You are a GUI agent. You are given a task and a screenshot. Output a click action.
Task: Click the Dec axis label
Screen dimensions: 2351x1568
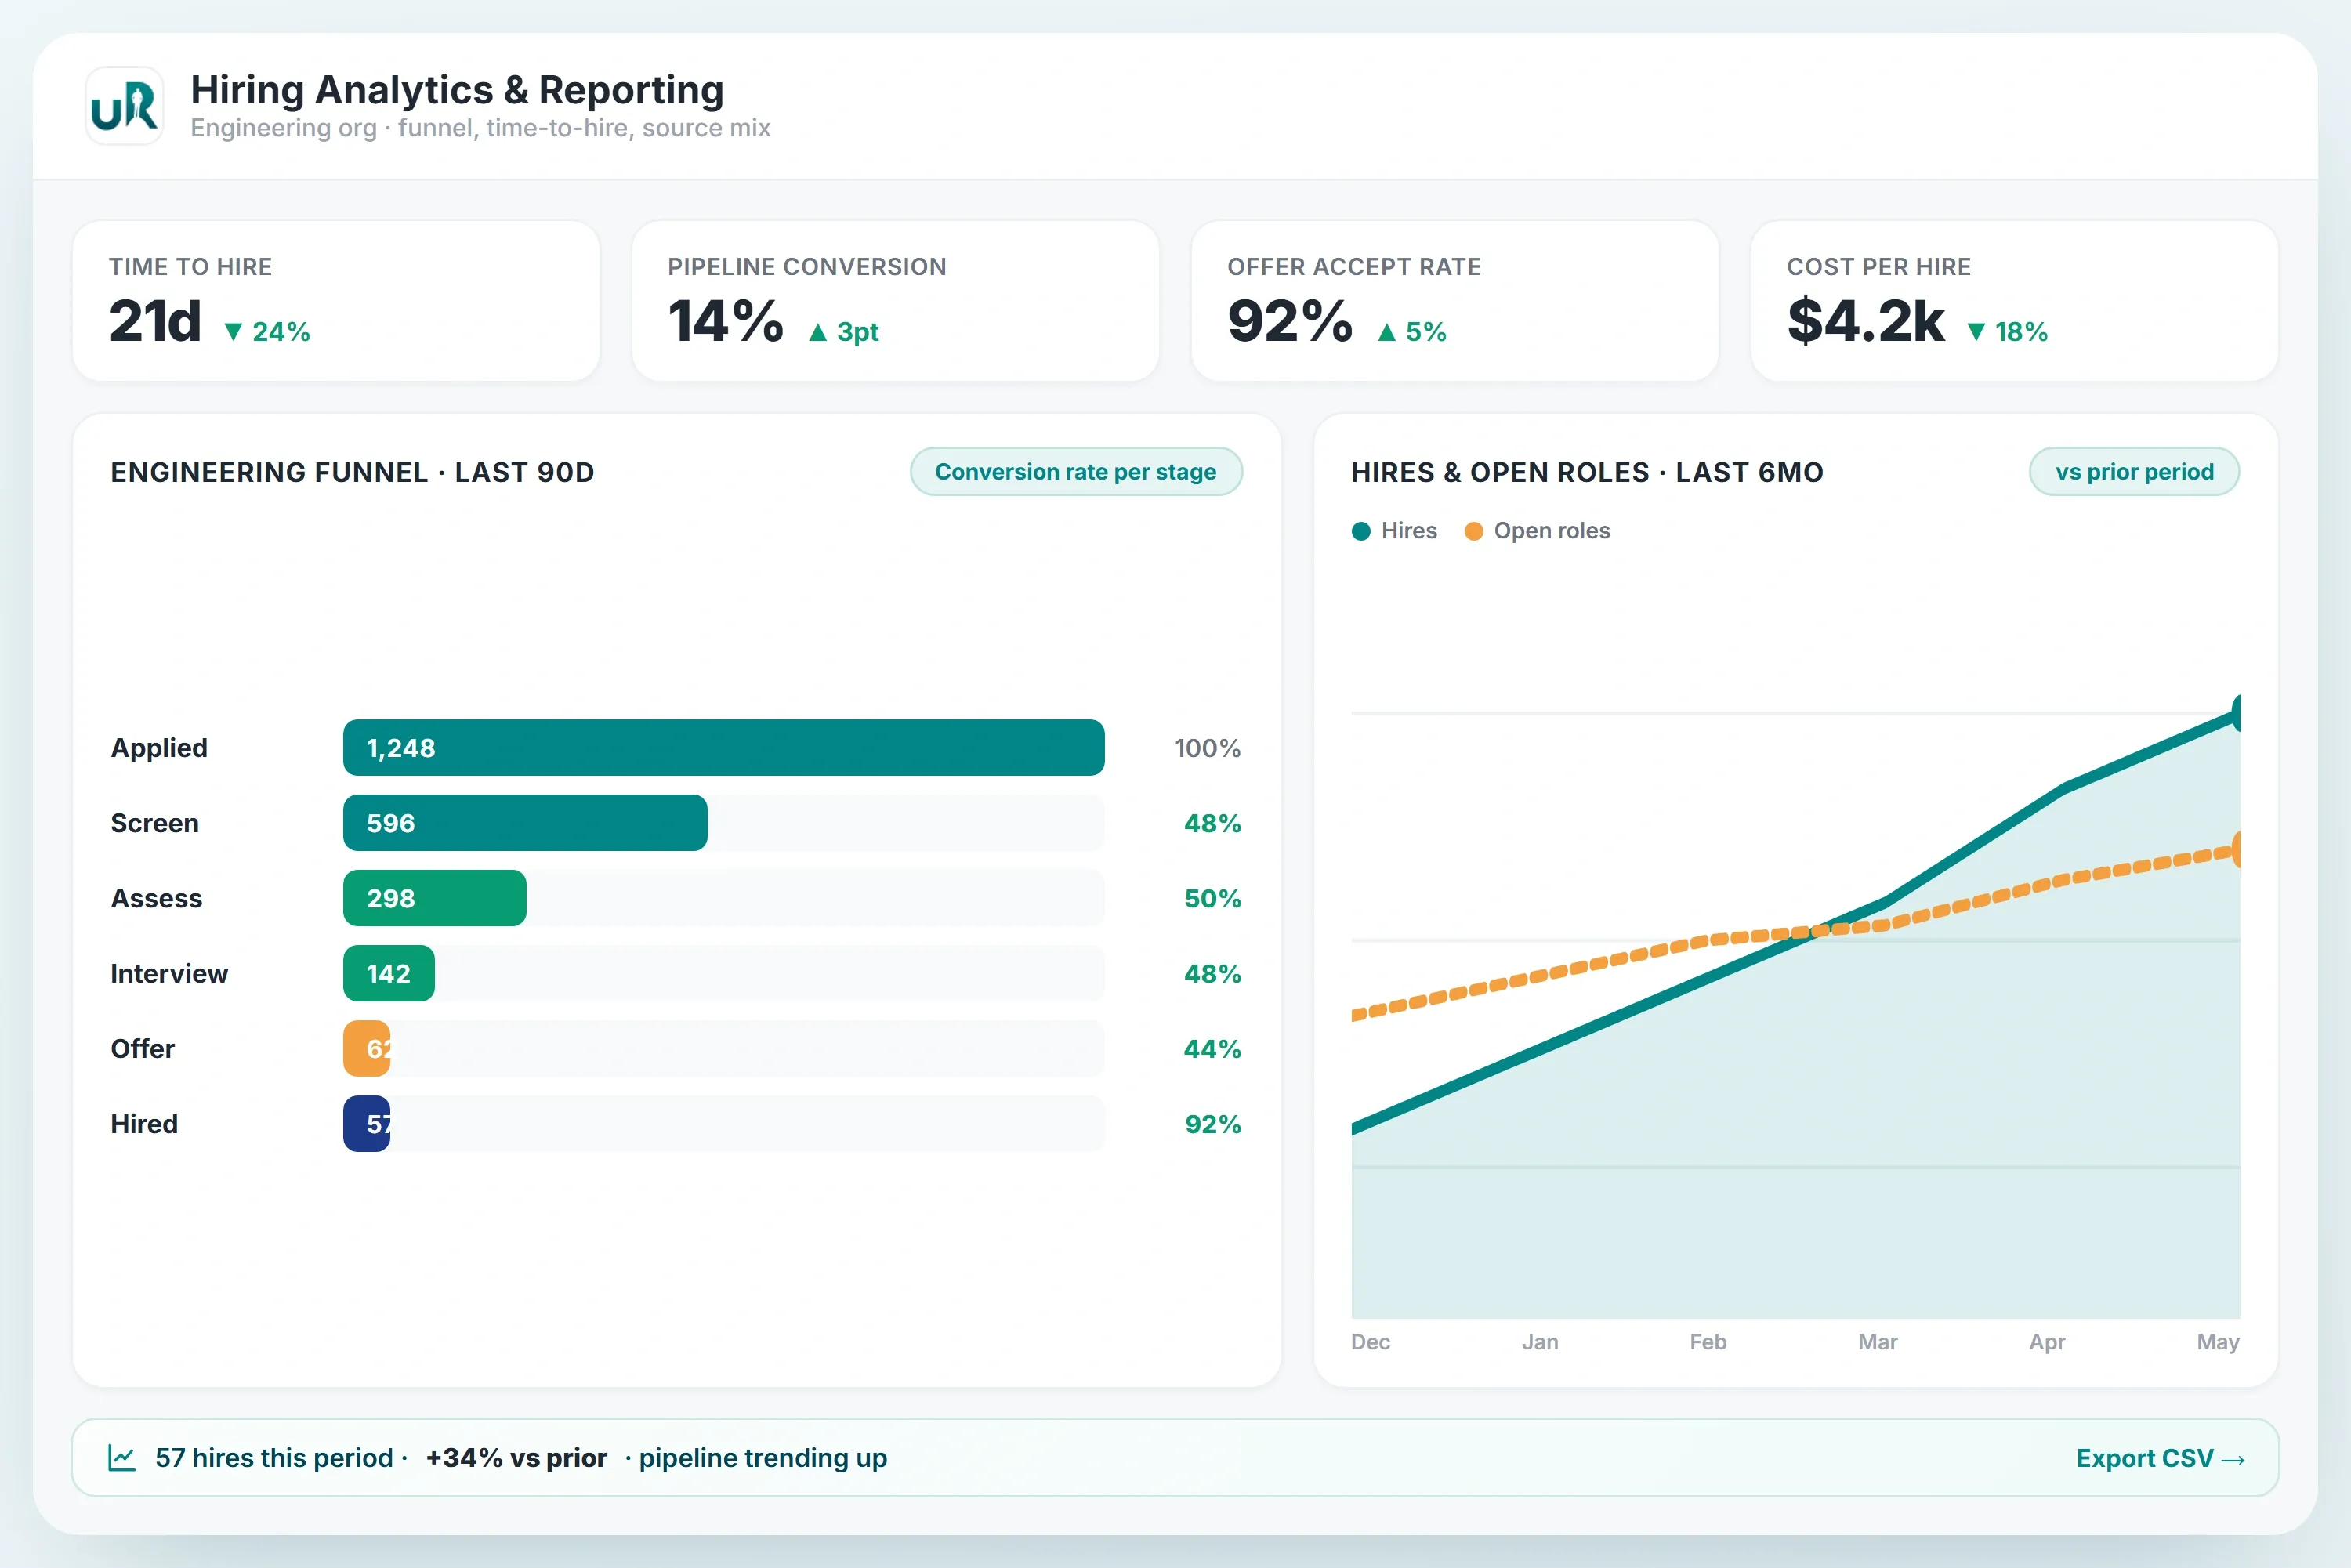click(x=1370, y=1342)
